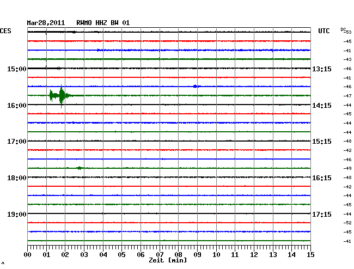The width and height of the screenshot is (354, 269).
Task: Click the station label RWMO HHZ BW 01
Action: click(103, 23)
